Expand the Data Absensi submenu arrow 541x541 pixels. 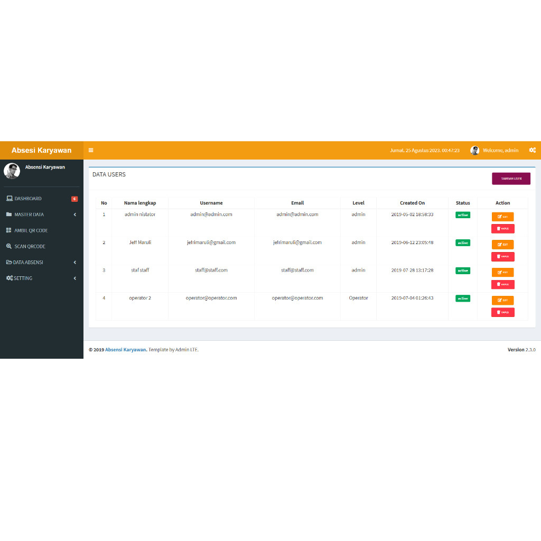coord(75,262)
